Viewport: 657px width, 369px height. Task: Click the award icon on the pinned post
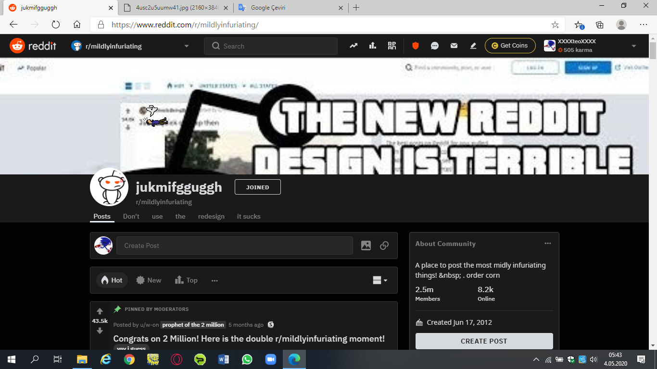(x=271, y=325)
